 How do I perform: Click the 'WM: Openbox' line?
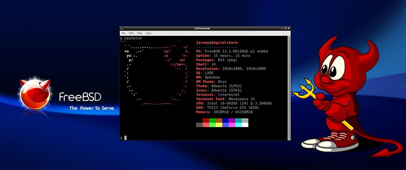pyautogui.click(x=209, y=77)
